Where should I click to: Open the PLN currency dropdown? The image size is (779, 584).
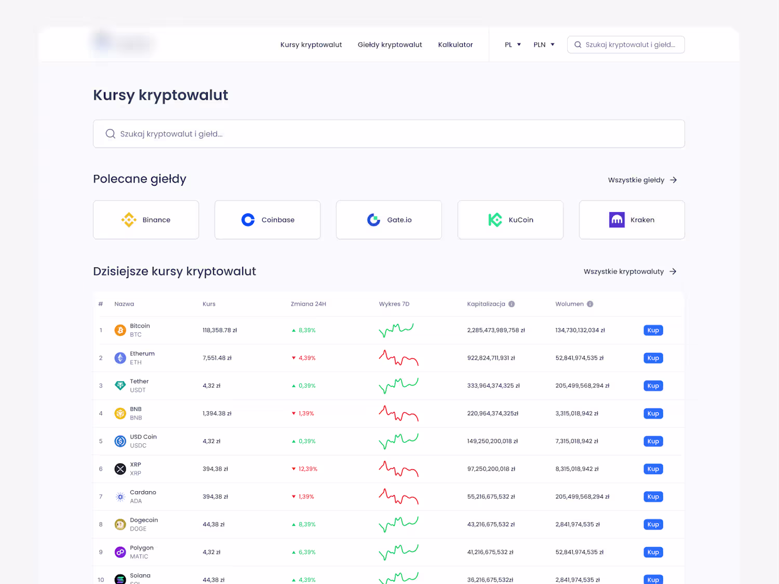pyautogui.click(x=544, y=45)
